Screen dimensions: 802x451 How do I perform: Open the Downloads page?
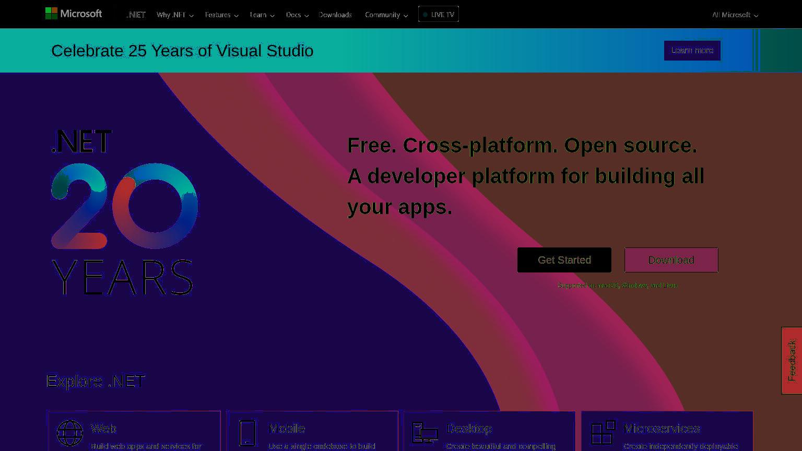coord(335,15)
